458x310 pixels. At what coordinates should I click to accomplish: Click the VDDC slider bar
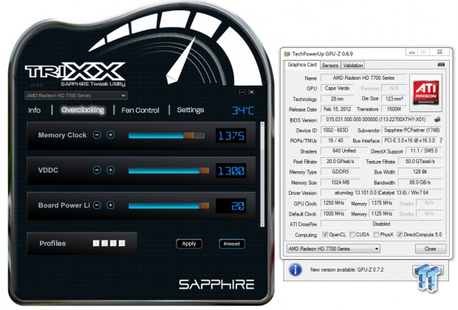169,170
